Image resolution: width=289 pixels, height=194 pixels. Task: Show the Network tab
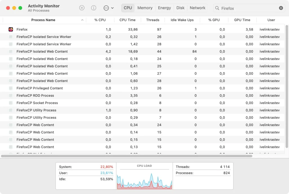coord(197,8)
